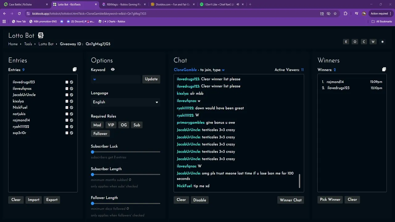This screenshot has height=222, width=395.
Task: Click the sun theme icon in the header
Action: 382,42
